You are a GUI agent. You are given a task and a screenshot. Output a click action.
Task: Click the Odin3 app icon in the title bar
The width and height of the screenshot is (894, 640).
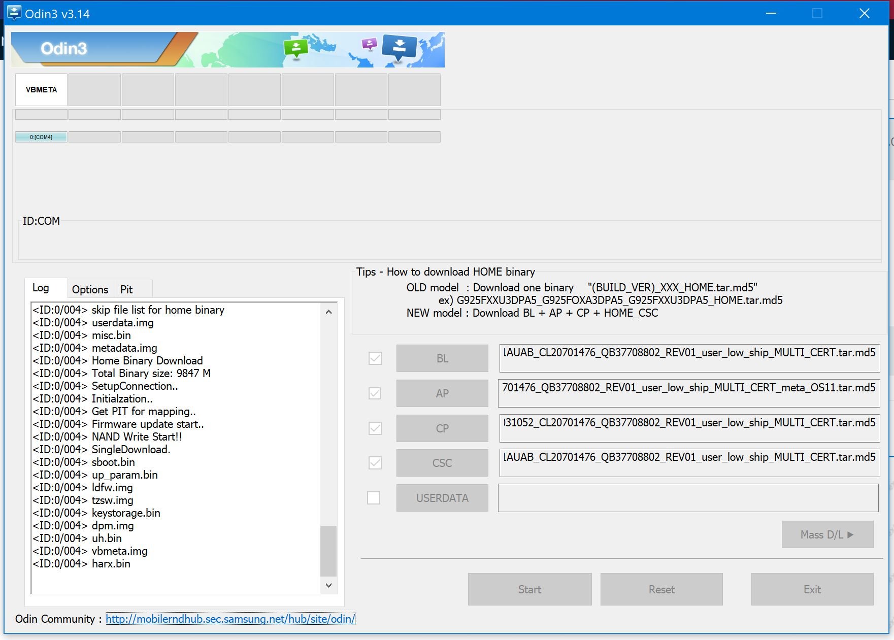[x=14, y=13]
